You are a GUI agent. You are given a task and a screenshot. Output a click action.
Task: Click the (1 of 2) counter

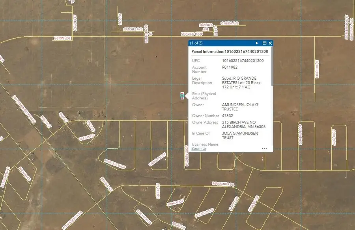click(x=196, y=43)
